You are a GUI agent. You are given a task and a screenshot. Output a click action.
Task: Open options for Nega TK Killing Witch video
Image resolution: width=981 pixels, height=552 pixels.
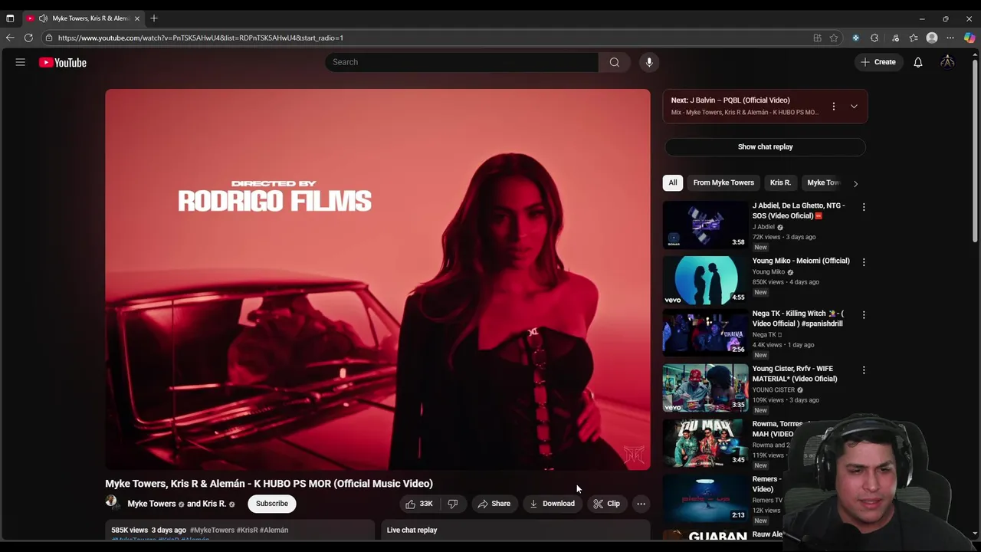tap(864, 315)
